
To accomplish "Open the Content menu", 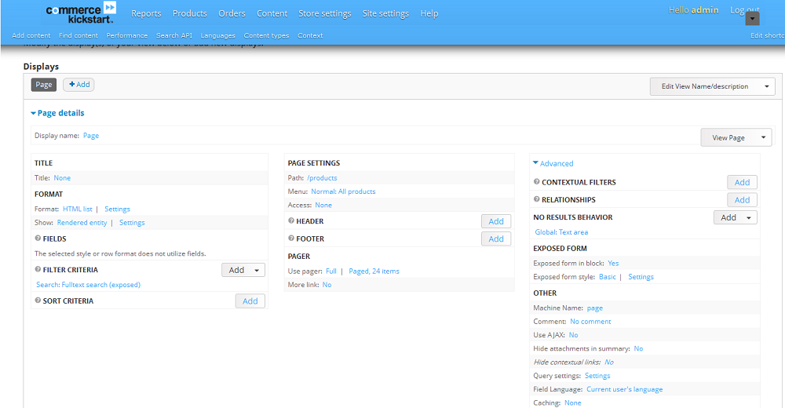I will click(272, 13).
